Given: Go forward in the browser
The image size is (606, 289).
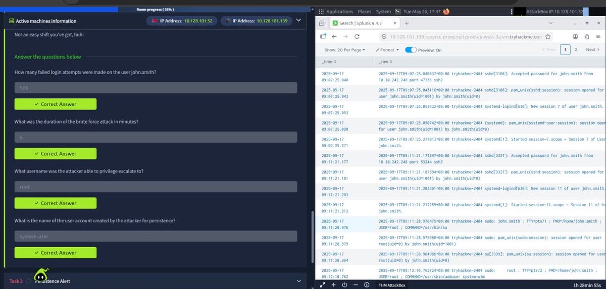Looking at the screenshot, I should tap(346, 37).
